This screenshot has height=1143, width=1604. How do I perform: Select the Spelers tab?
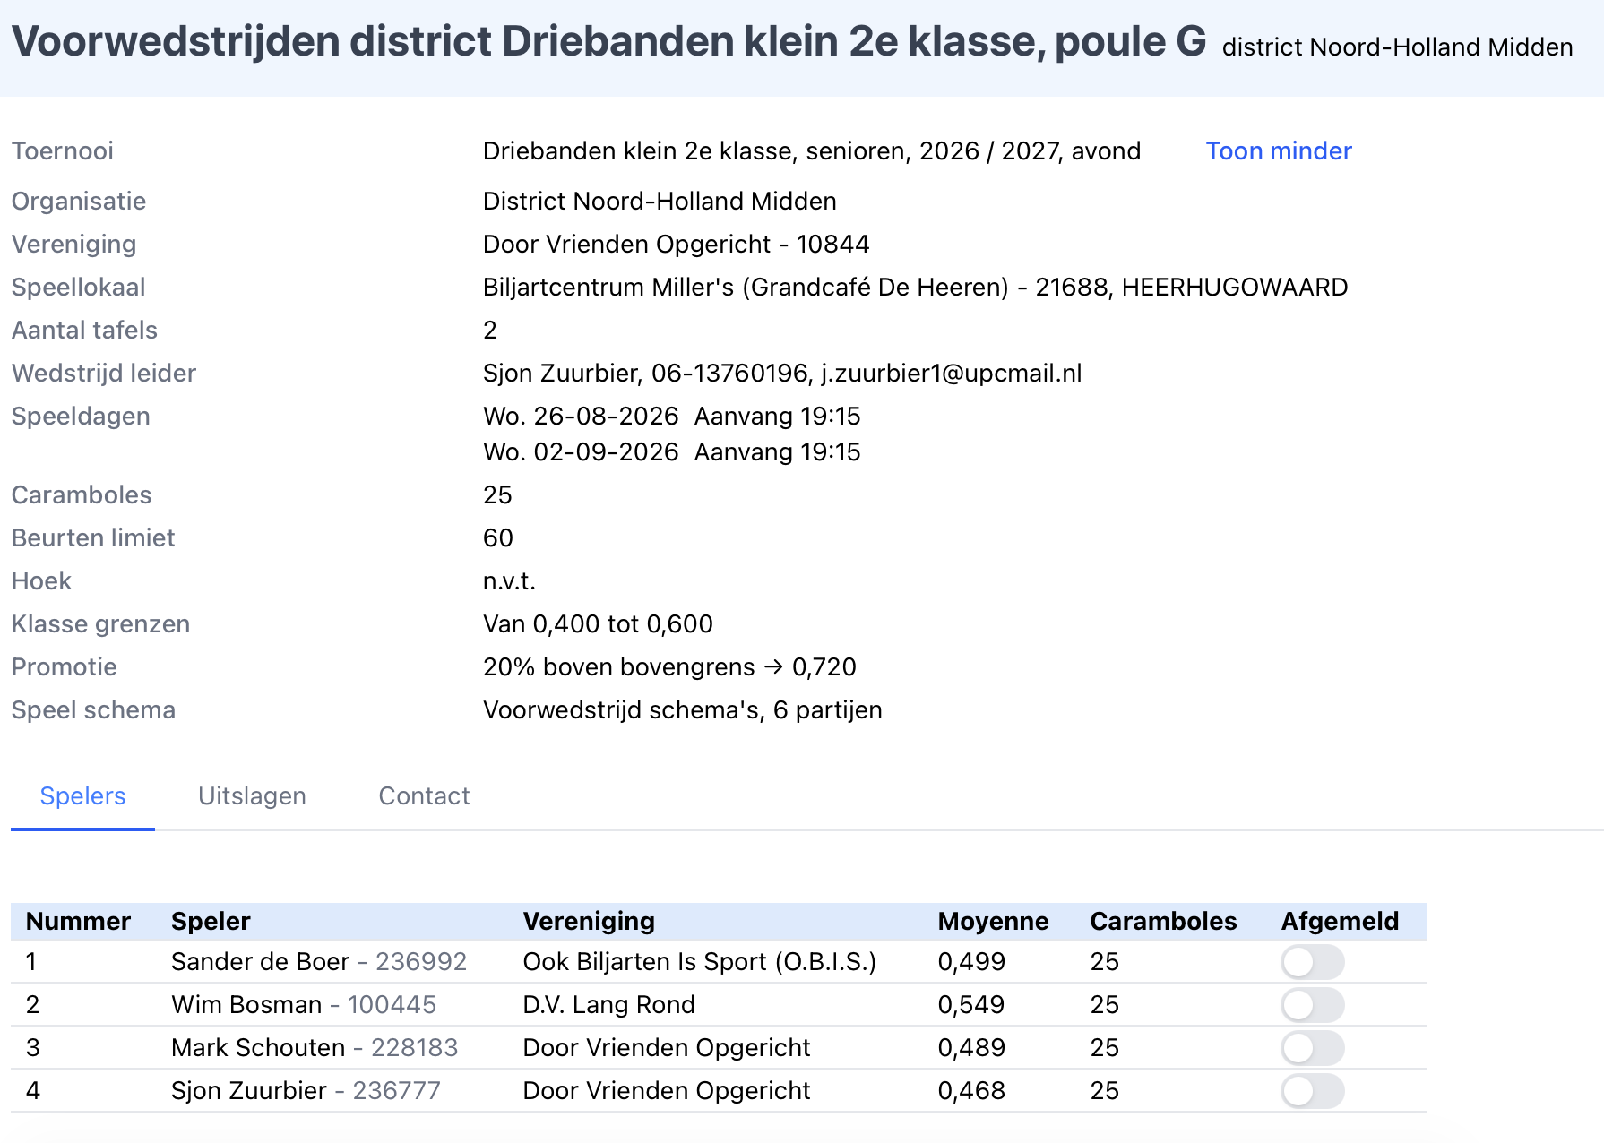82,795
